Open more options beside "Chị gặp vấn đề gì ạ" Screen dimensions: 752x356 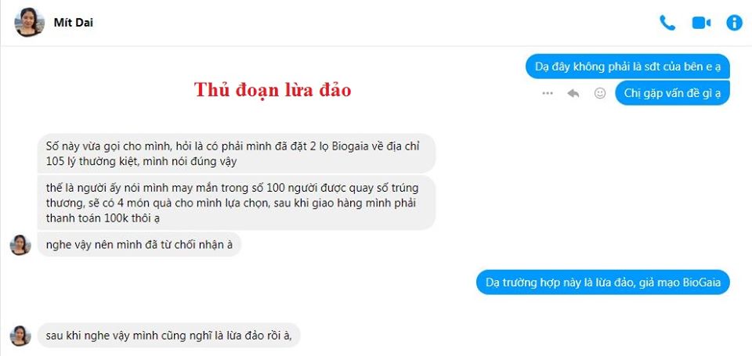click(x=548, y=93)
